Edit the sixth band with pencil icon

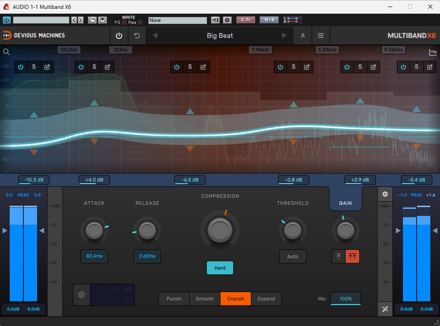point(429,67)
